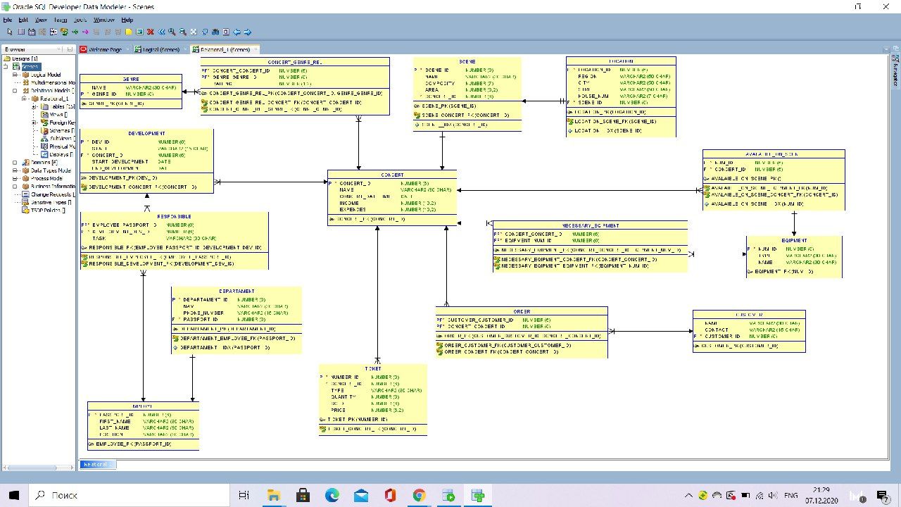This screenshot has width=901, height=507.
Task: Switch to the Welcome Page tab
Action: click(105, 49)
